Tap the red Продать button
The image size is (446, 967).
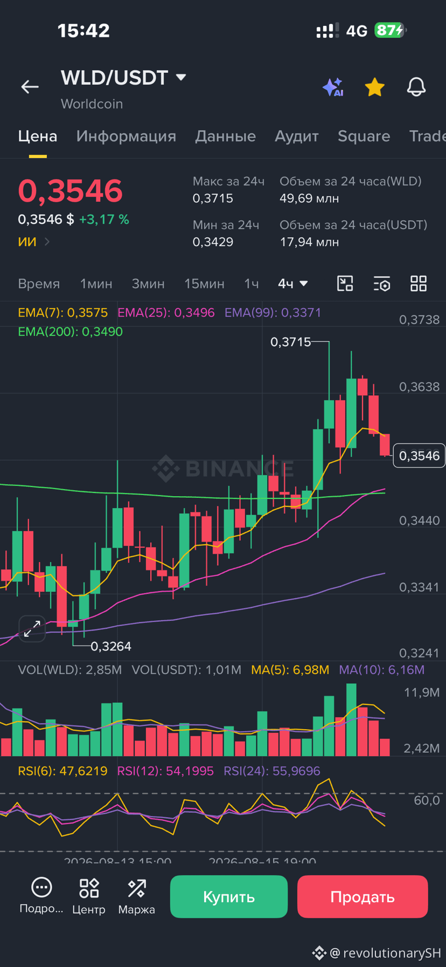[x=363, y=896]
